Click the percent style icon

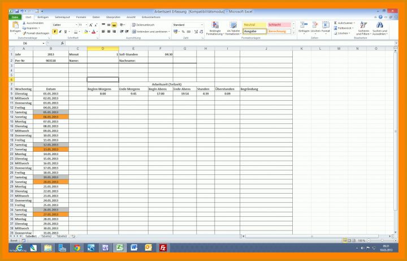[x=183, y=32]
